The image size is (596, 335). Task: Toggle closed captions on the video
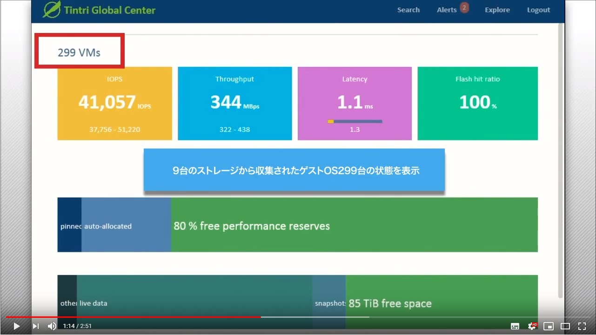click(x=515, y=326)
